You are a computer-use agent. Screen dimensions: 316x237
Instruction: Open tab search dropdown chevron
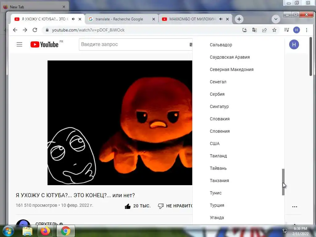click(x=276, y=19)
